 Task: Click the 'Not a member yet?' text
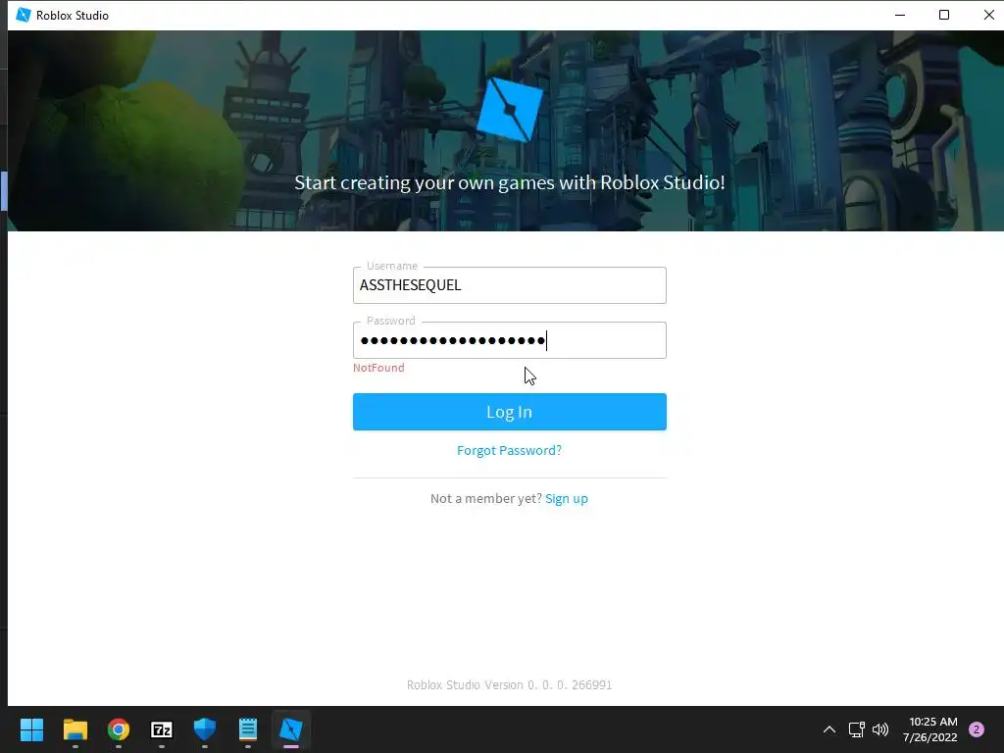[x=486, y=499]
